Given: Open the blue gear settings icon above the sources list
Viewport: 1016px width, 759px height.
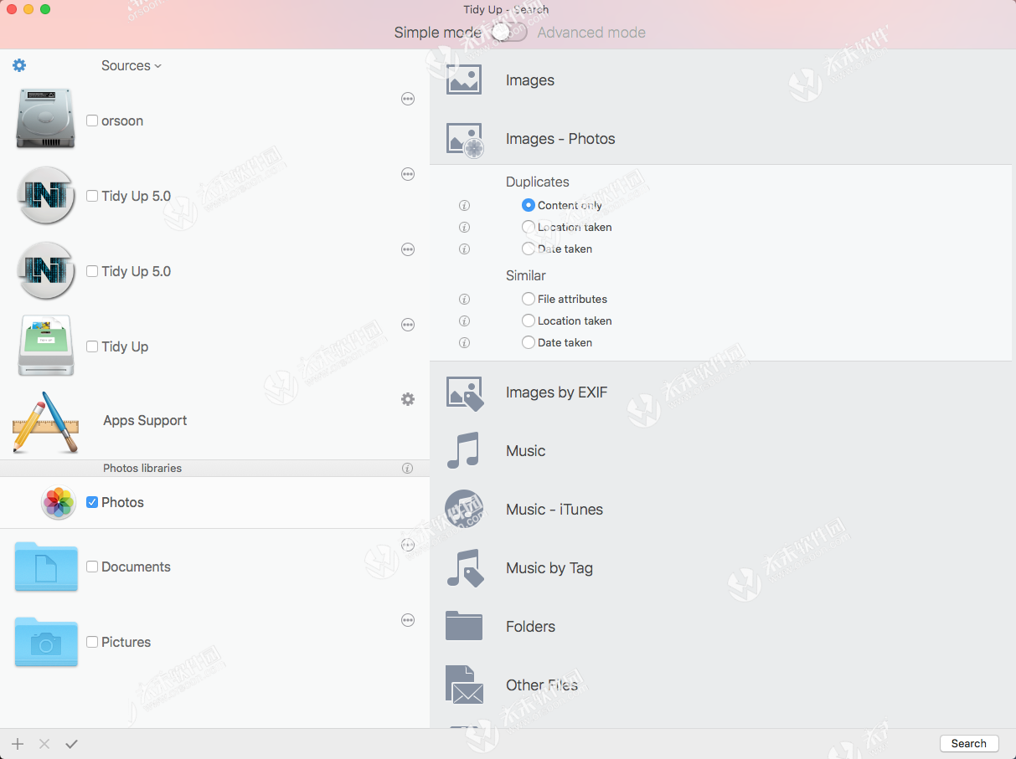Looking at the screenshot, I should point(19,65).
